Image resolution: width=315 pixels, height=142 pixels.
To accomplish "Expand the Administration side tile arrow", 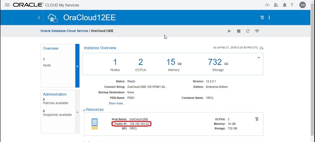I will pos(77,112).
